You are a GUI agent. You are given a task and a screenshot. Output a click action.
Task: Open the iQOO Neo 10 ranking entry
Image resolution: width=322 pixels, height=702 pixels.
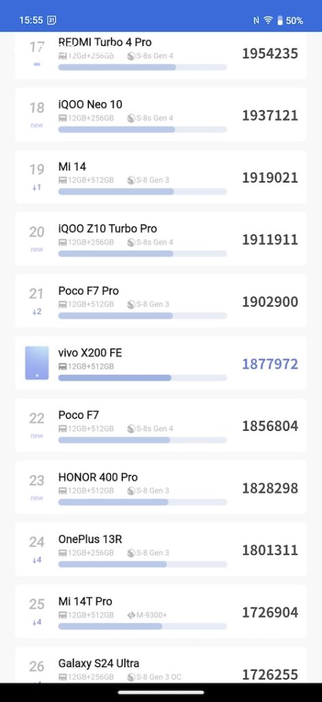161,114
